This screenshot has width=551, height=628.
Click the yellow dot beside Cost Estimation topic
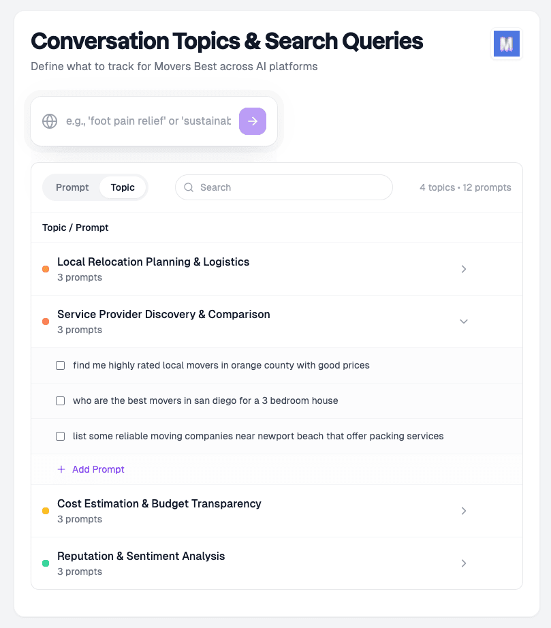46,510
